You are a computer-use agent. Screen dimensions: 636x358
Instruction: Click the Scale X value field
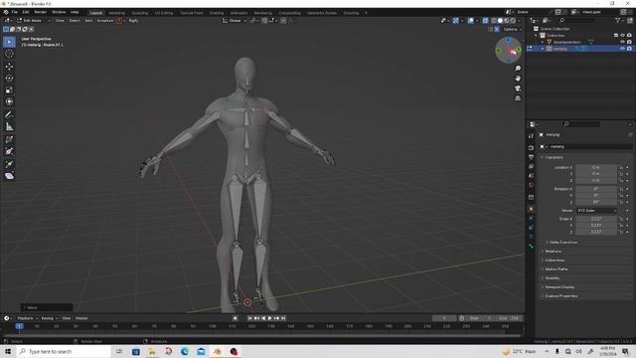click(596, 219)
